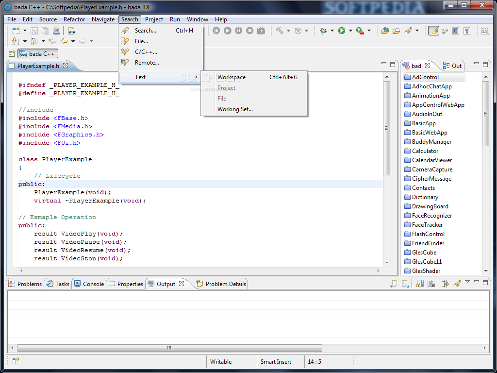Click the Open Element folder icon

point(385,31)
